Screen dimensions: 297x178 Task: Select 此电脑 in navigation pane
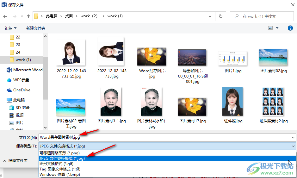[15, 100]
